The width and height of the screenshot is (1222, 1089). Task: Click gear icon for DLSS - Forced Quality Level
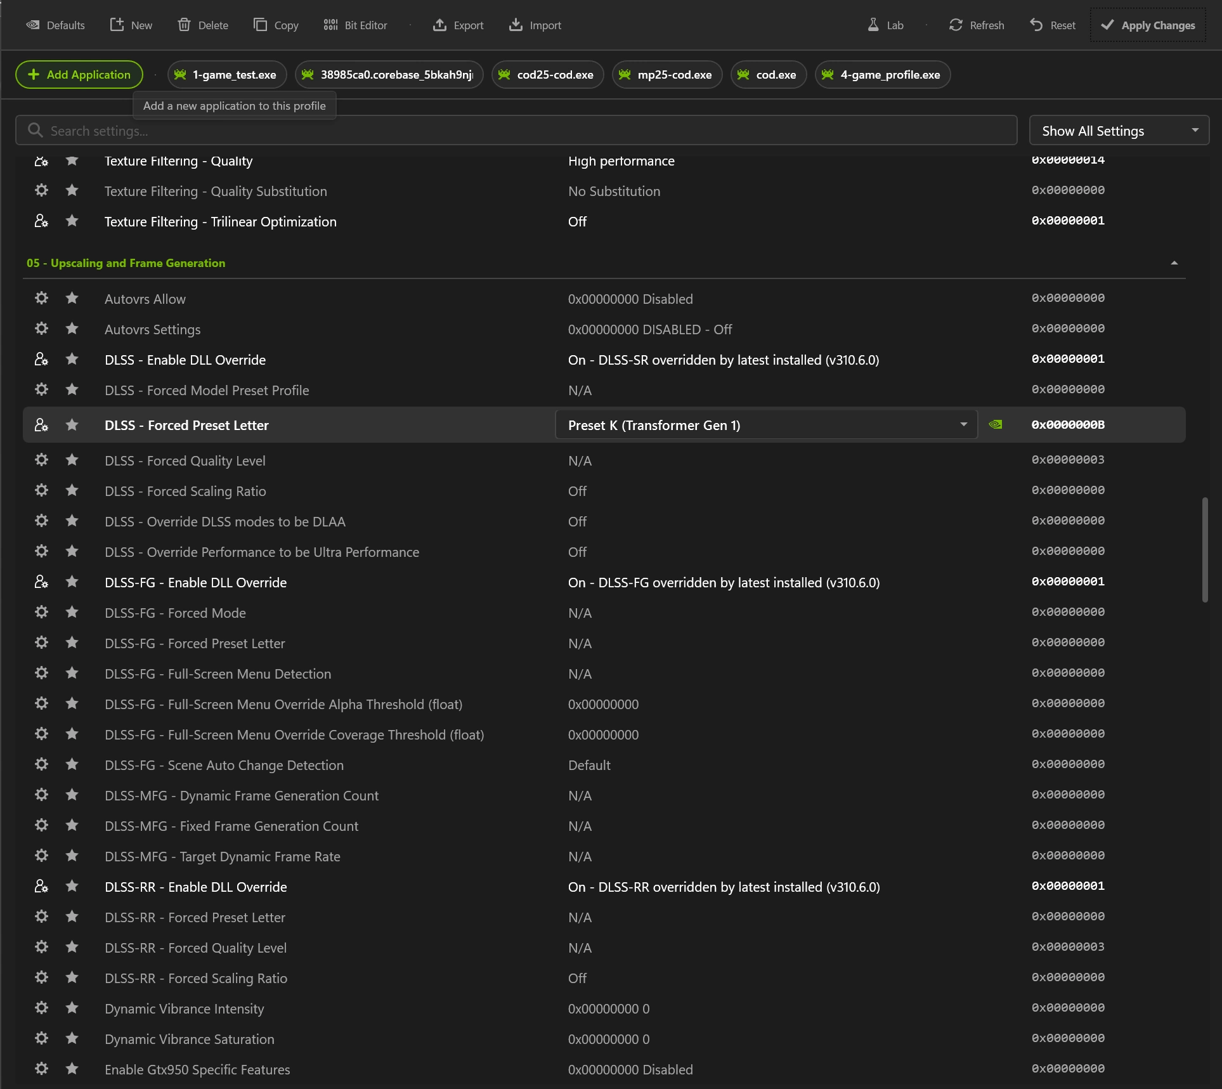41,460
